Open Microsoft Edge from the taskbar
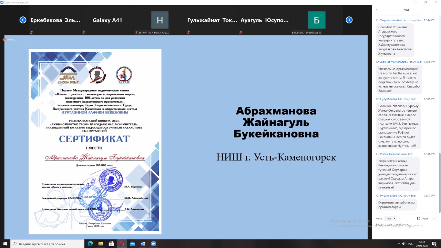The image size is (441, 248). (x=90, y=244)
